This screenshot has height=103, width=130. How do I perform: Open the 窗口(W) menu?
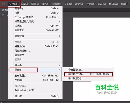[x=113, y=4]
